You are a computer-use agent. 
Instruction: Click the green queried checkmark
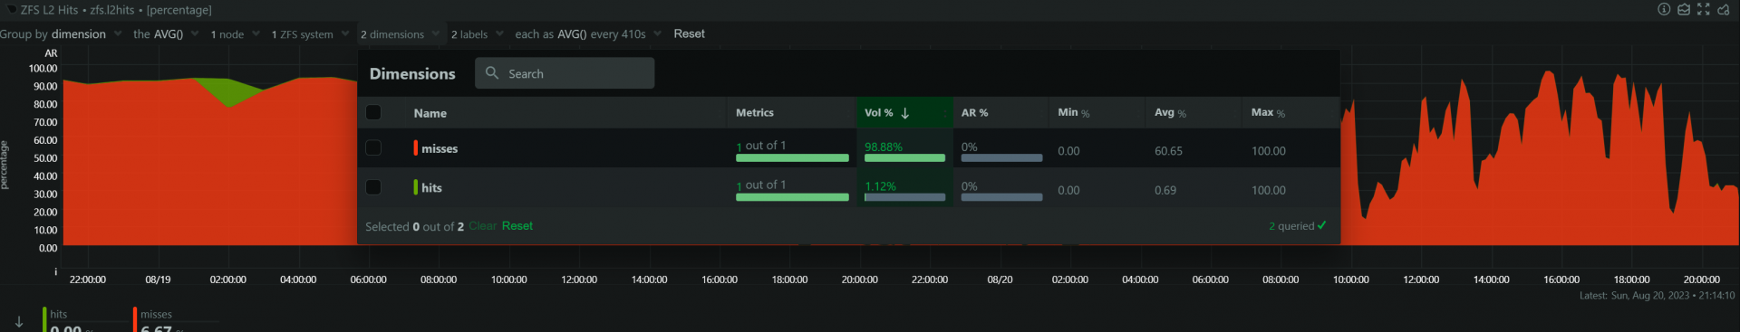tap(1321, 225)
